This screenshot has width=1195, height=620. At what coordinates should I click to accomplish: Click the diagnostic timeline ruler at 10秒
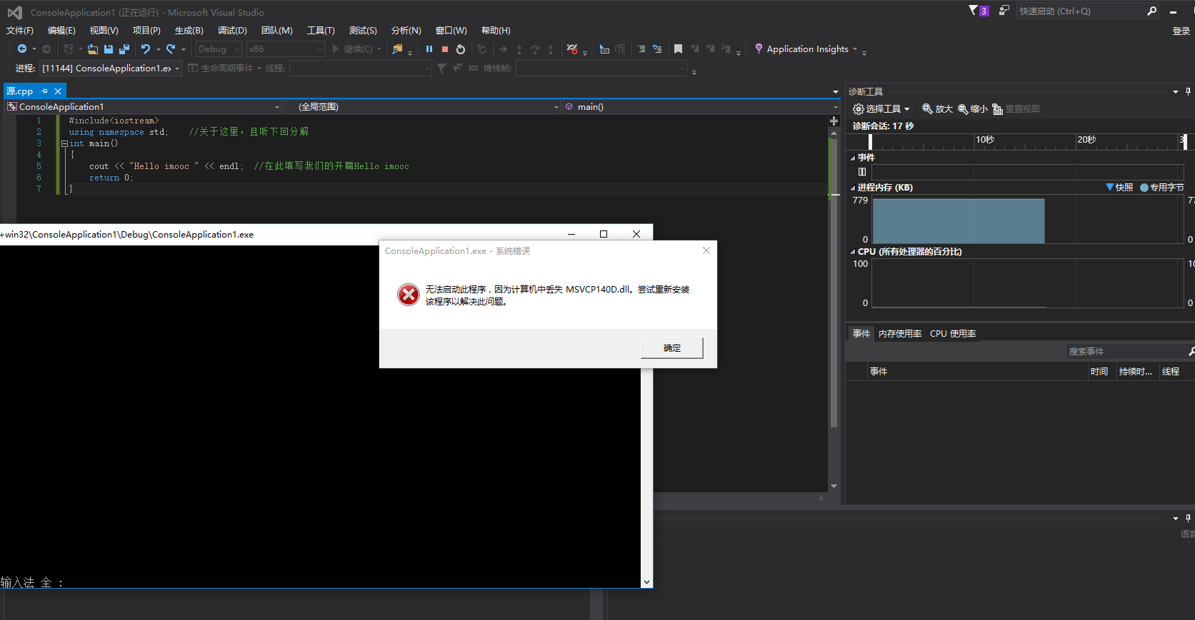pos(985,140)
